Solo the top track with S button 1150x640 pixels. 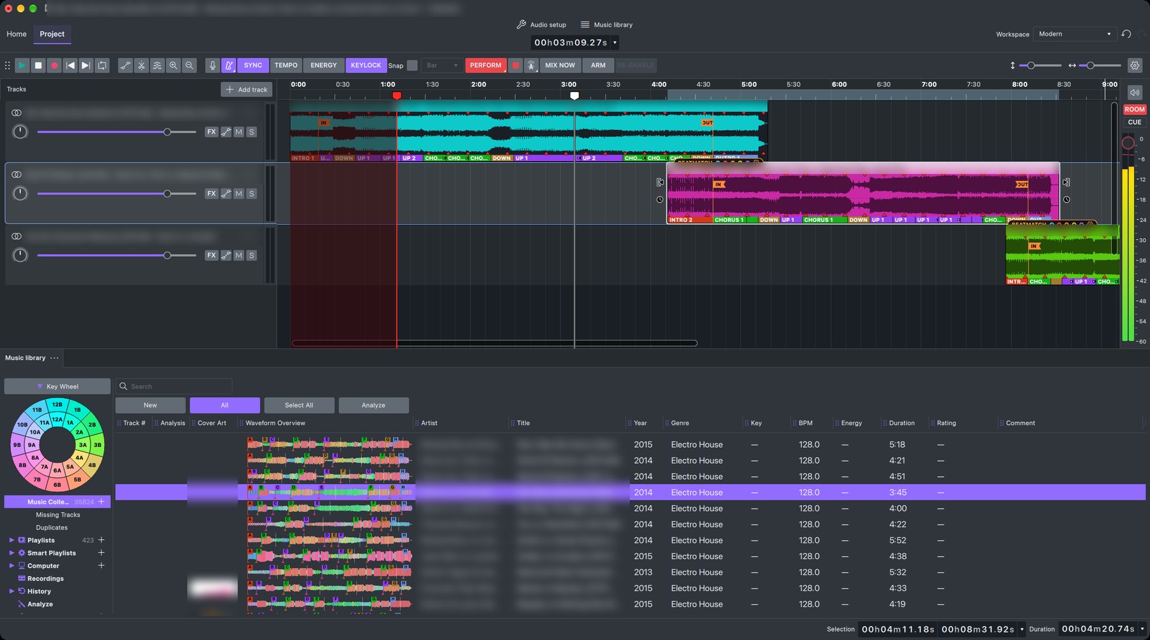pyautogui.click(x=252, y=132)
